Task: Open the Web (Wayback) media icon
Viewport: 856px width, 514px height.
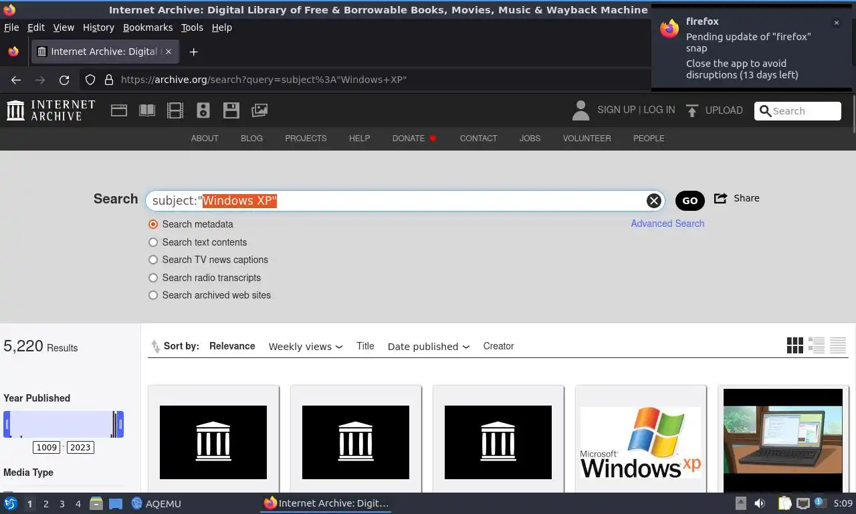Action: 119,110
